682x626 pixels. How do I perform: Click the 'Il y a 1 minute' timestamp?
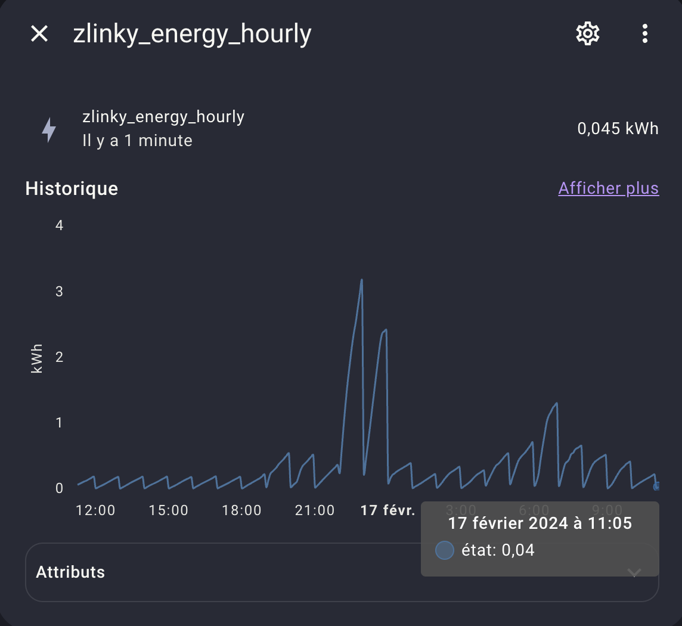pyautogui.click(x=137, y=141)
